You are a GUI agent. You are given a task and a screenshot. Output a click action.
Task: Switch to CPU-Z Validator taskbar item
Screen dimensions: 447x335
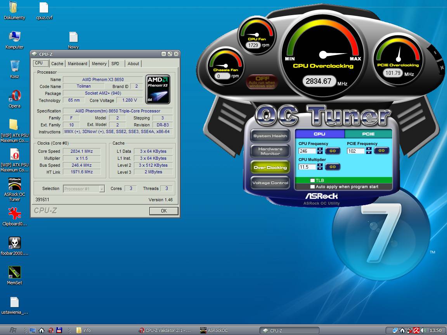click(x=165, y=330)
